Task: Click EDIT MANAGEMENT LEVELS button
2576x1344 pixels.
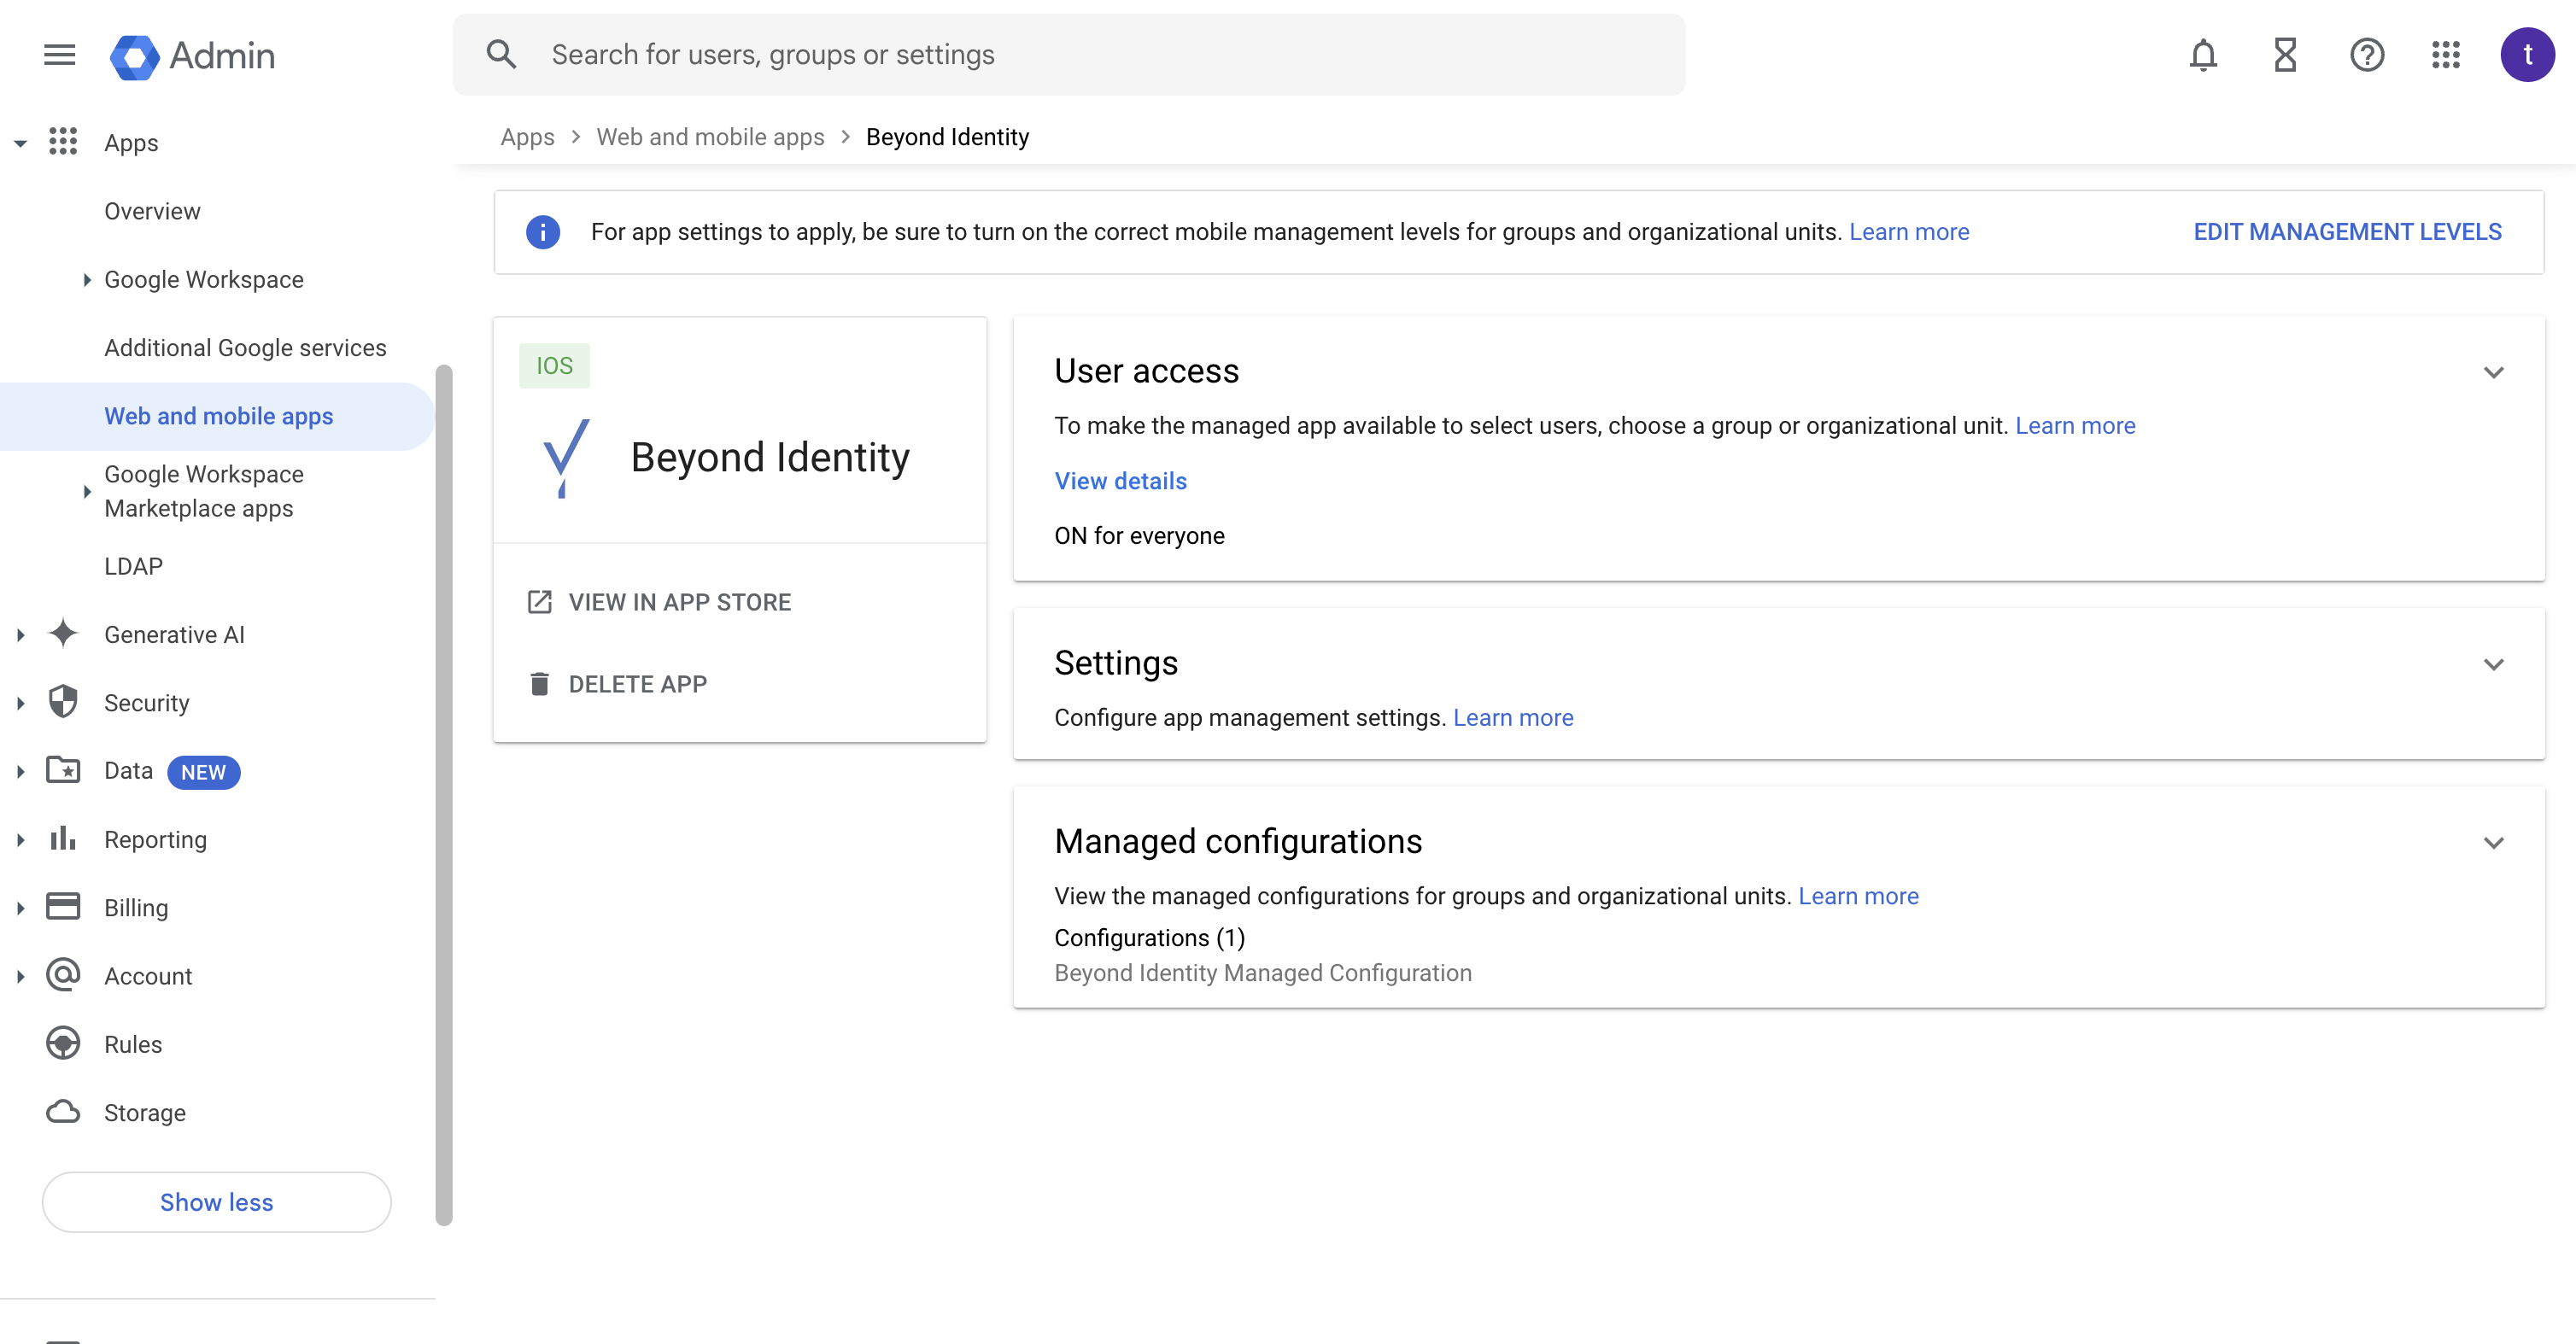Action: (2346, 232)
